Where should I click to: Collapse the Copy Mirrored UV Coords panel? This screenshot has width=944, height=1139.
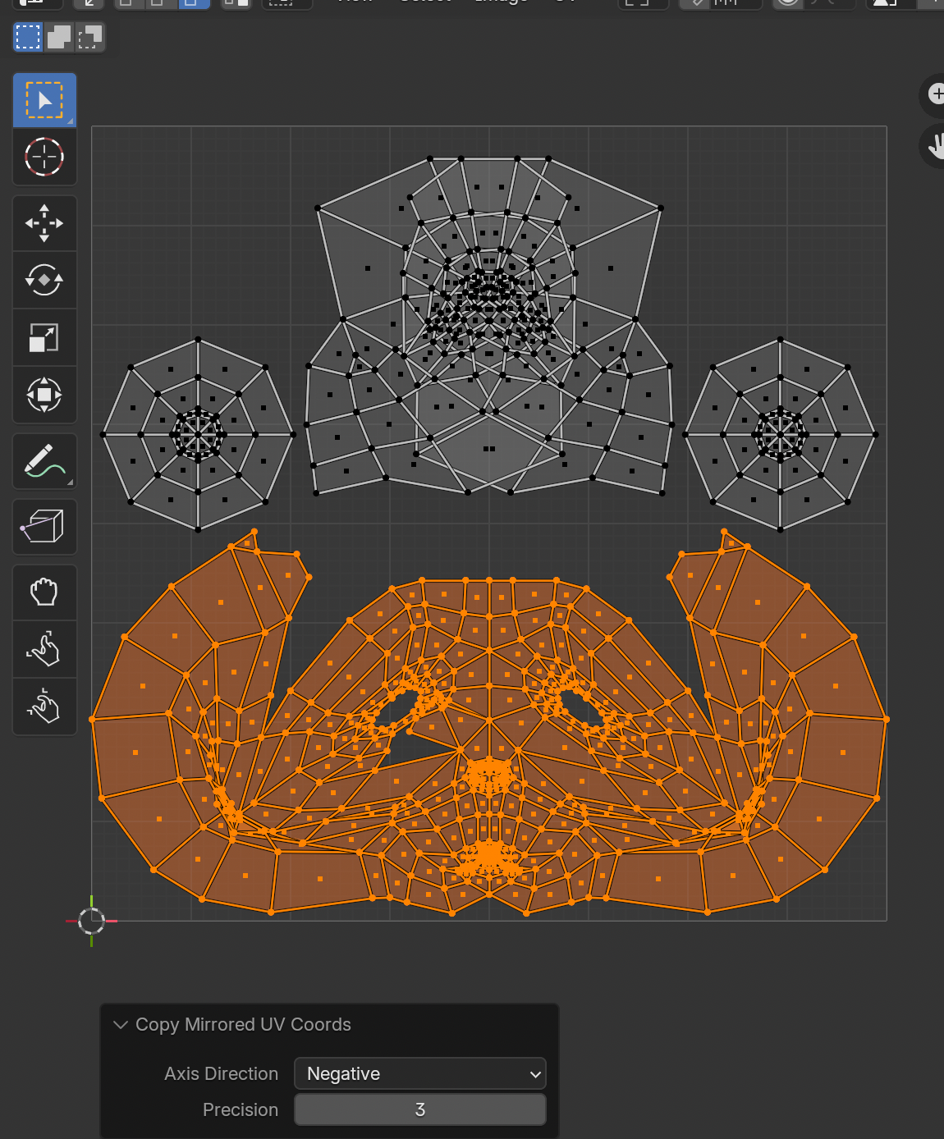tap(121, 1025)
